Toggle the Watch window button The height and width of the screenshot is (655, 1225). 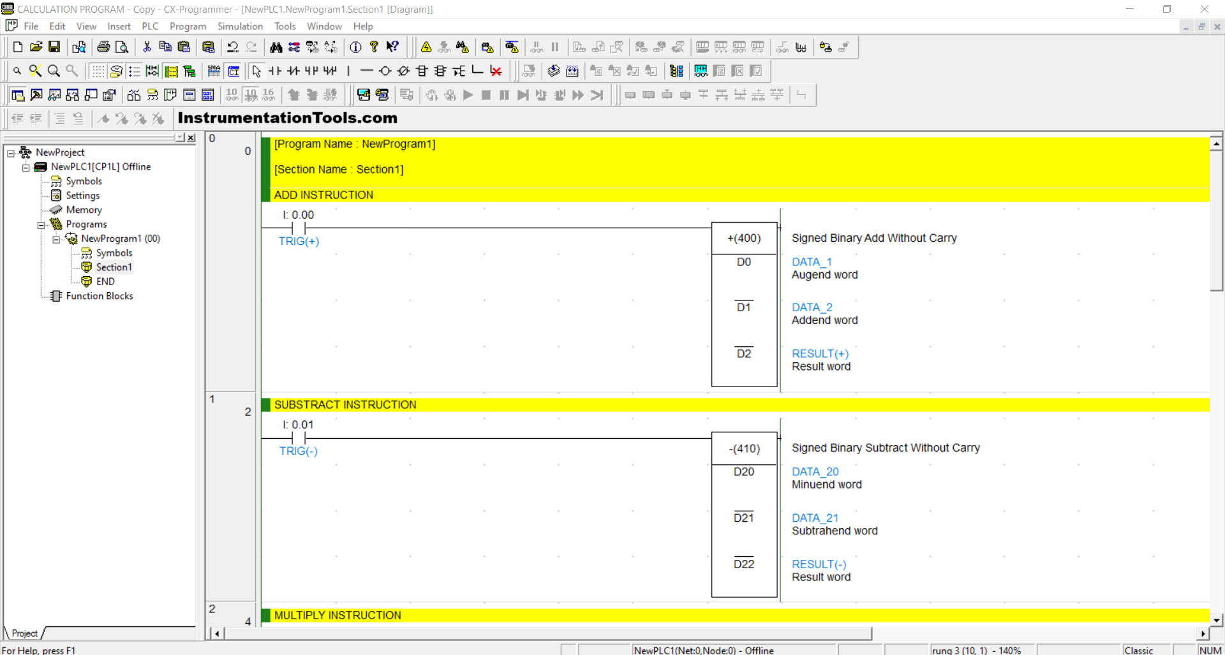pyautogui.click(x=55, y=95)
